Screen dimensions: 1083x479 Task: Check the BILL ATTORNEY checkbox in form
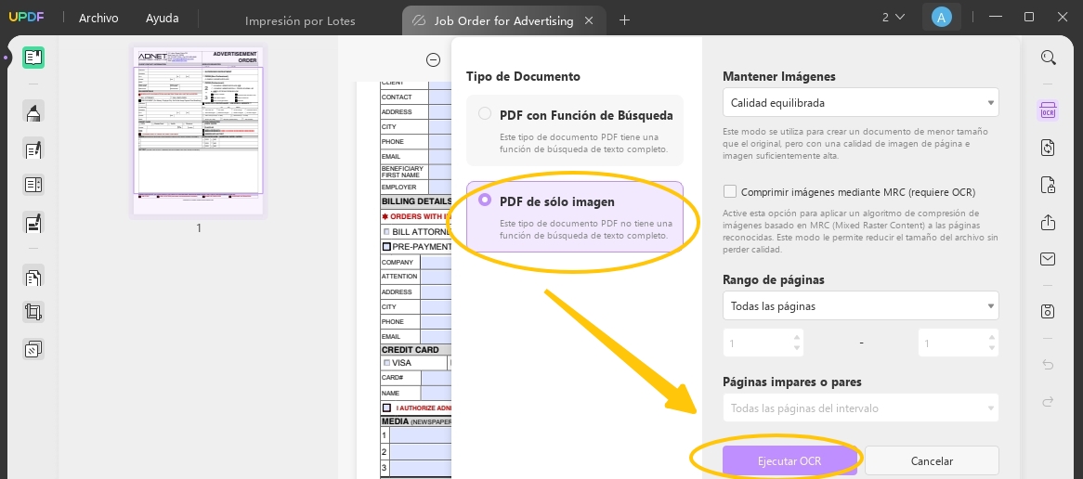click(386, 232)
